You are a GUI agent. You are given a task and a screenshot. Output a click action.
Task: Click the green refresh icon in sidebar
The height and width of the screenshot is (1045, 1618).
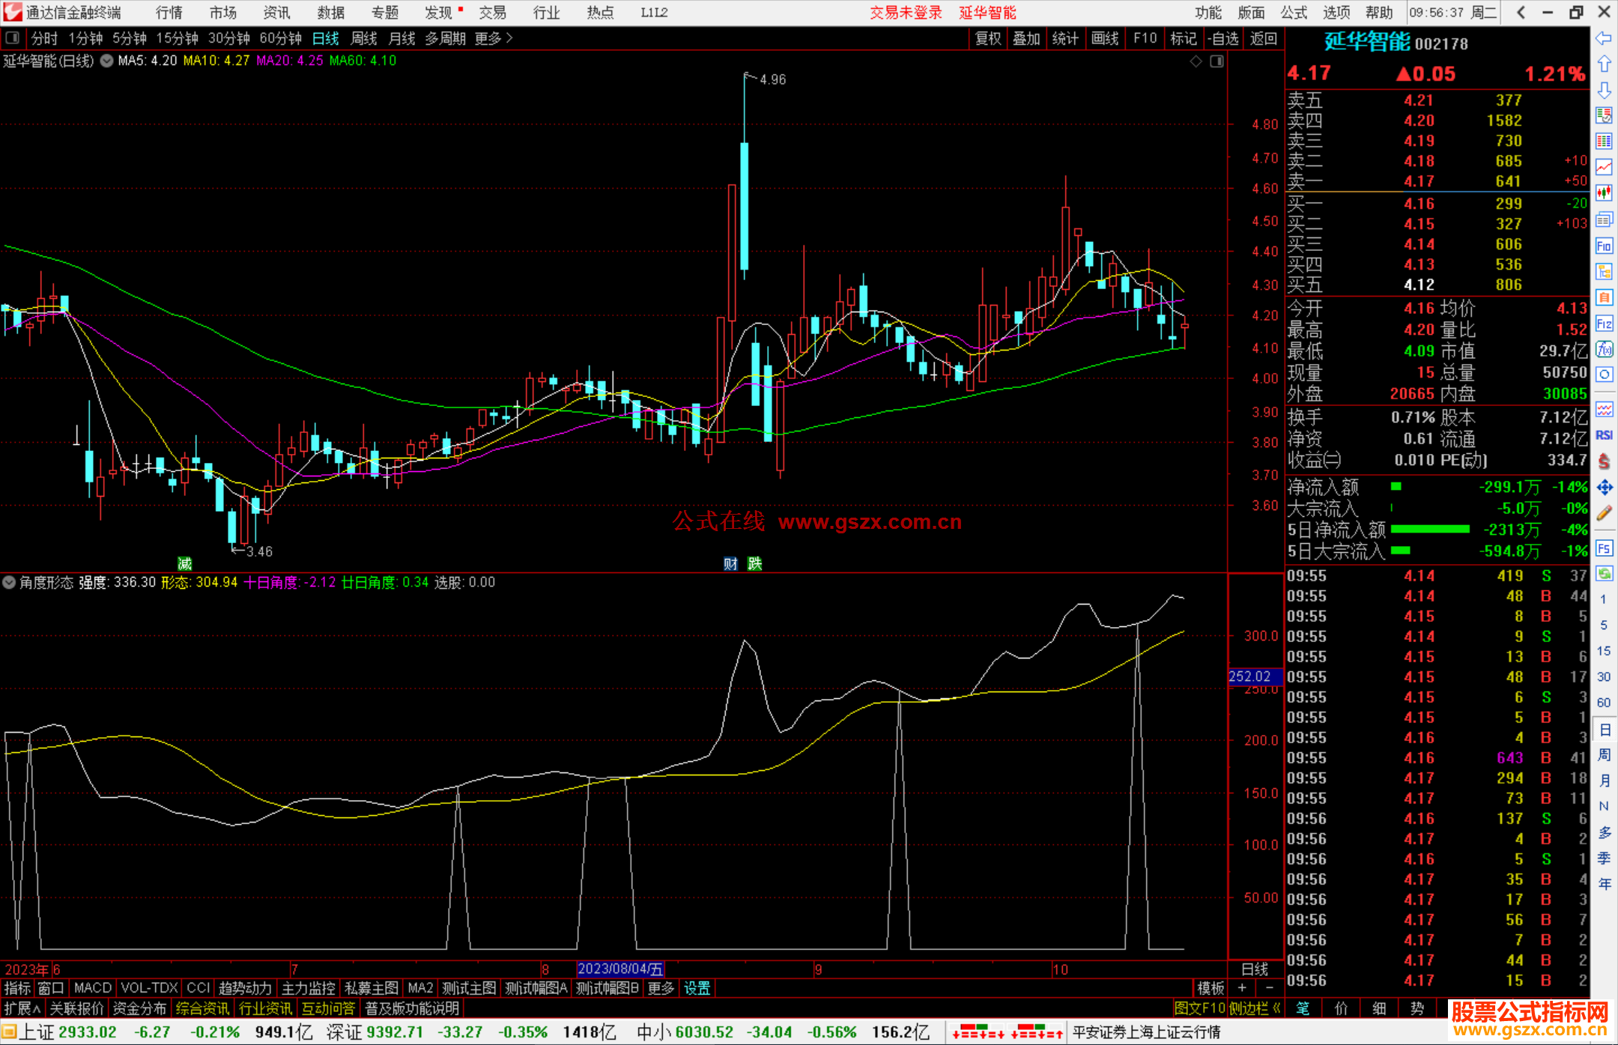pyautogui.click(x=1604, y=574)
